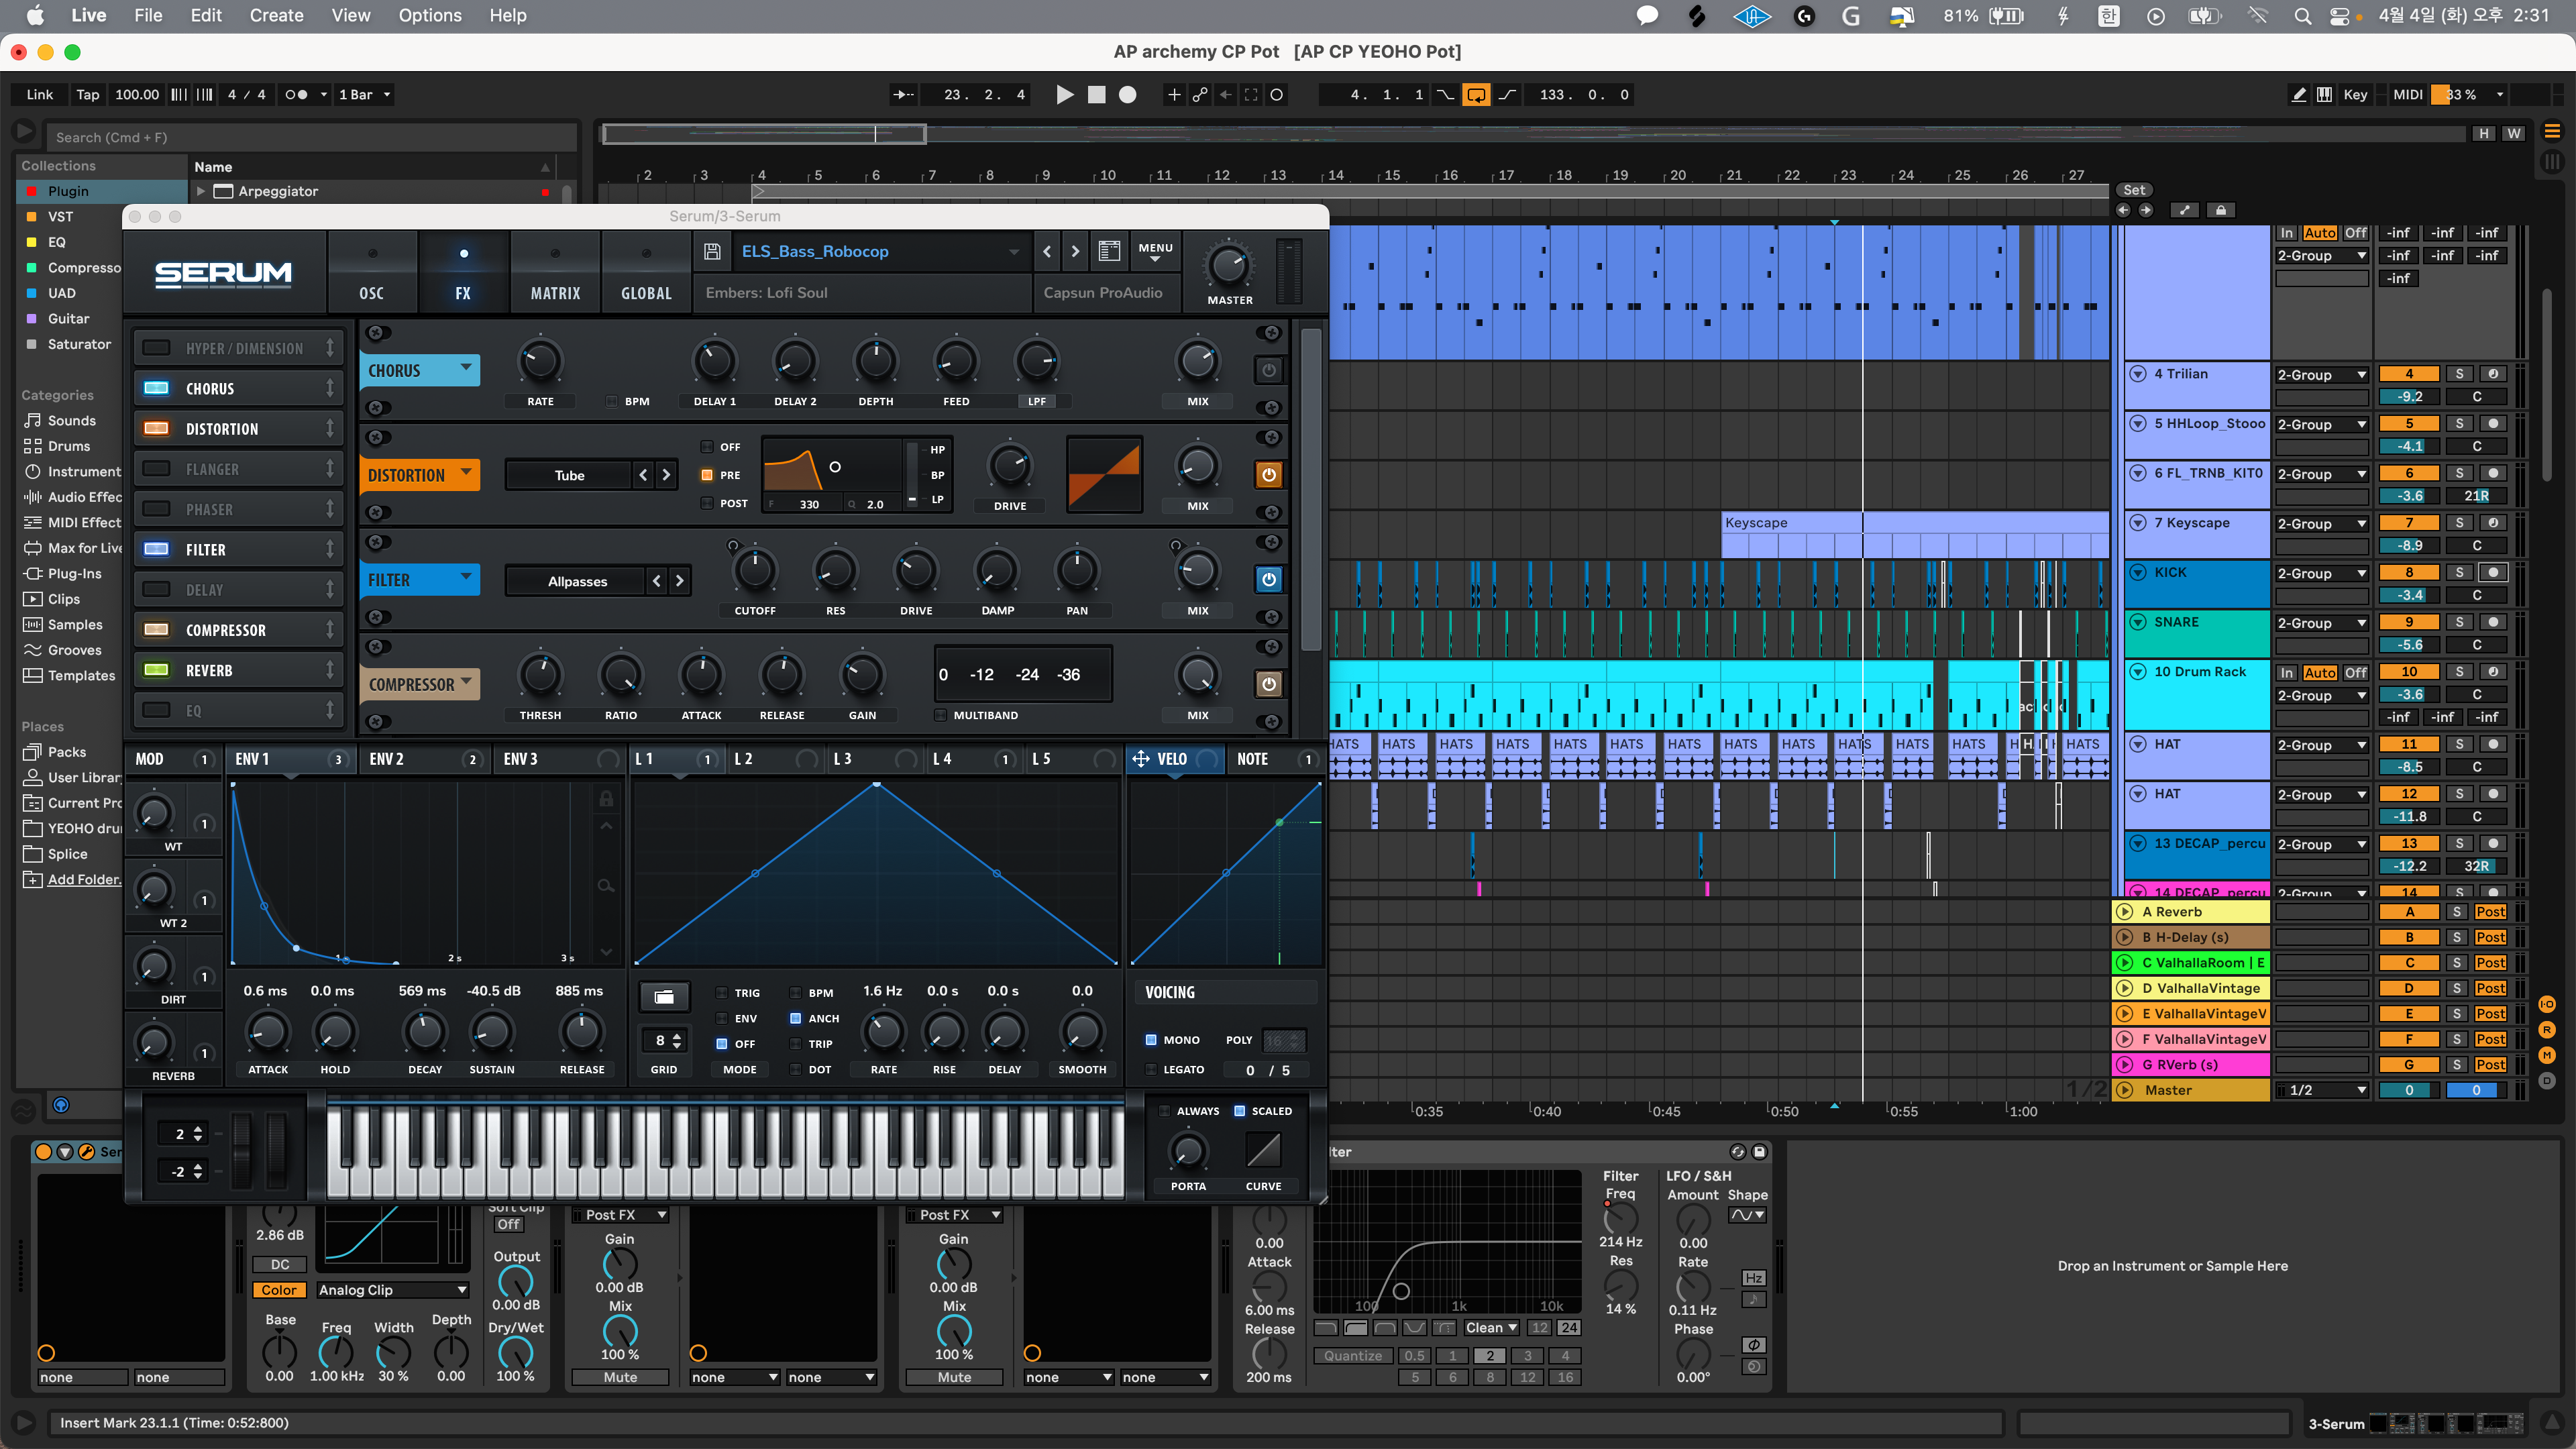The height and width of the screenshot is (1449, 2576).
Task: Click the 3-Serum device power button
Action: pos(44,1152)
